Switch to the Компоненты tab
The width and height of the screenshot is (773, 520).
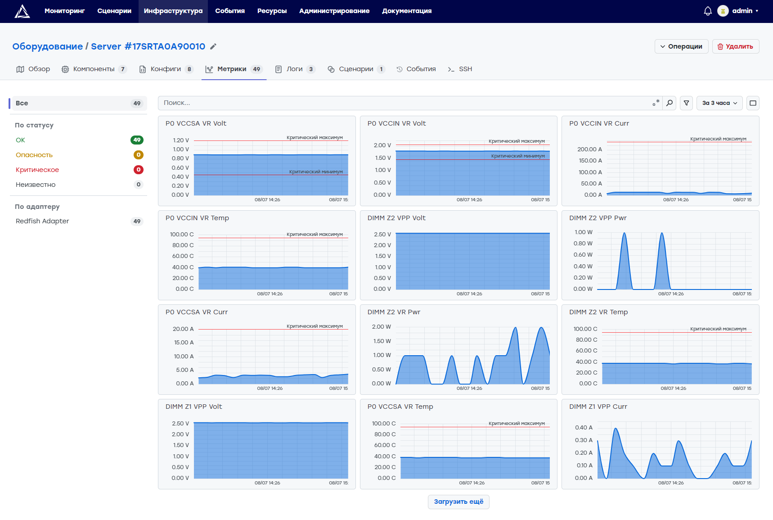tap(94, 69)
